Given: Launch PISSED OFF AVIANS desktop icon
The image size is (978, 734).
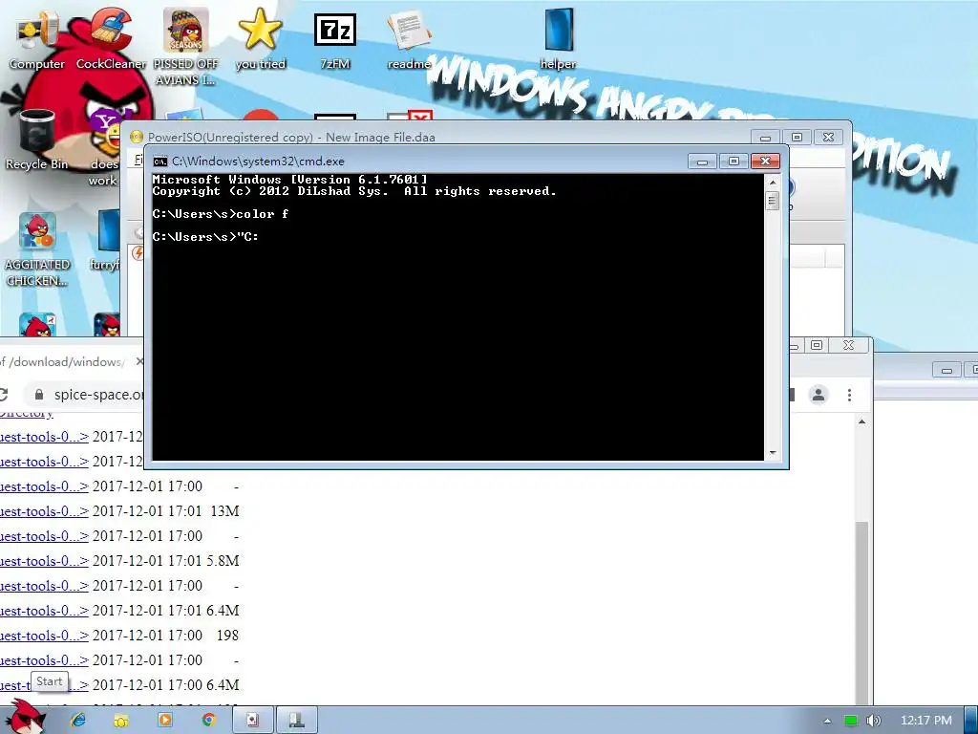Looking at the screenshot, I should pos(186,47).
